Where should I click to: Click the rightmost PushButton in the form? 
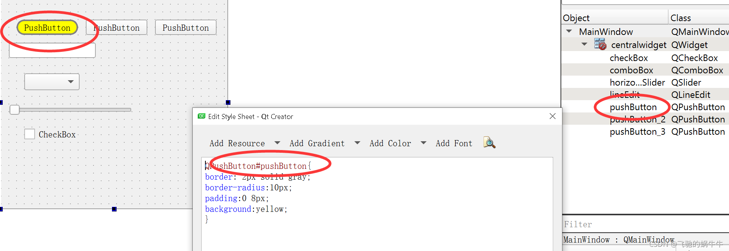click(186, 28)
